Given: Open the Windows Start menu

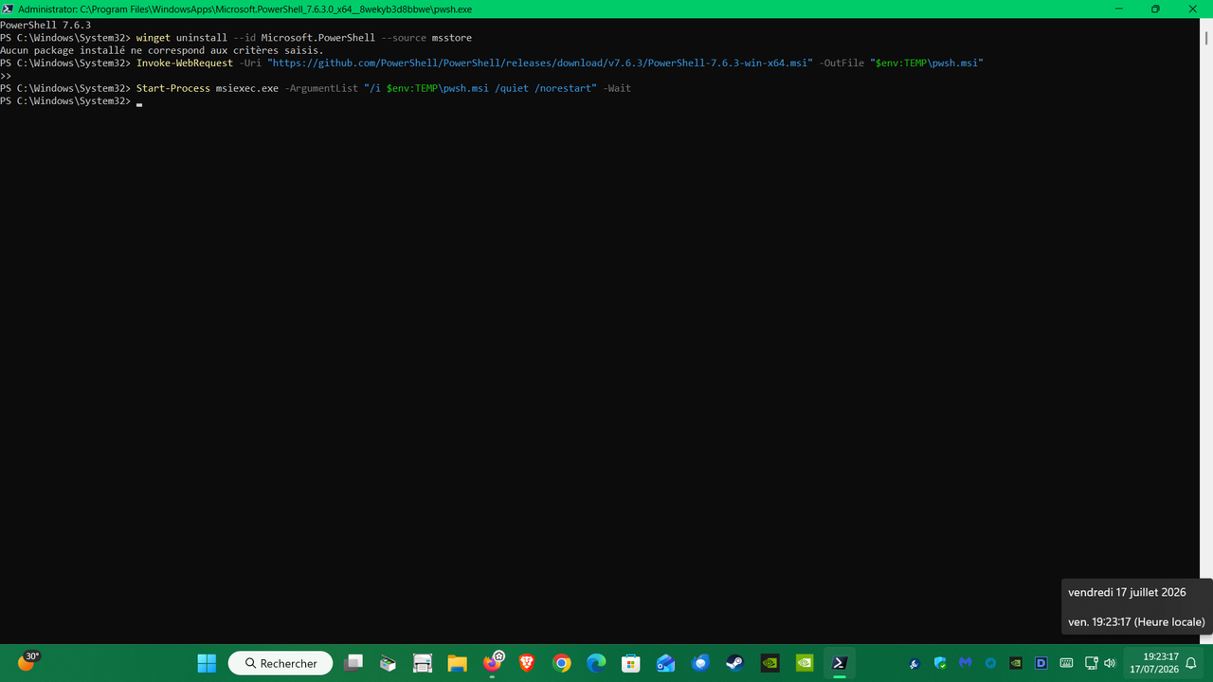Looking at the screenshot, I should [207, 663].
